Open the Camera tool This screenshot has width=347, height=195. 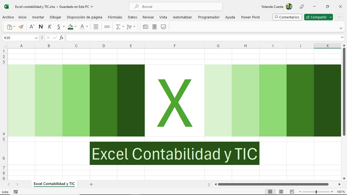click(x=146, y=27)
